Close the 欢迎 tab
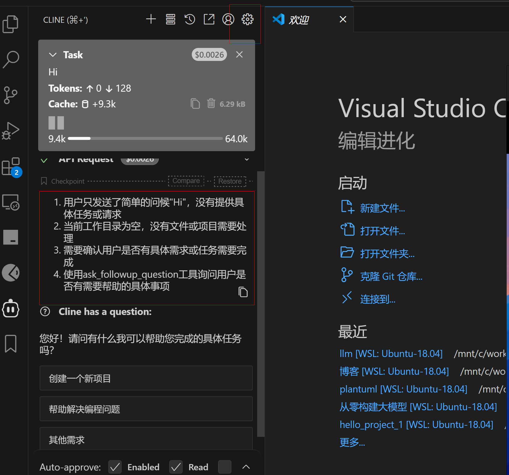509x475 pixels. [x=343, y=20]
